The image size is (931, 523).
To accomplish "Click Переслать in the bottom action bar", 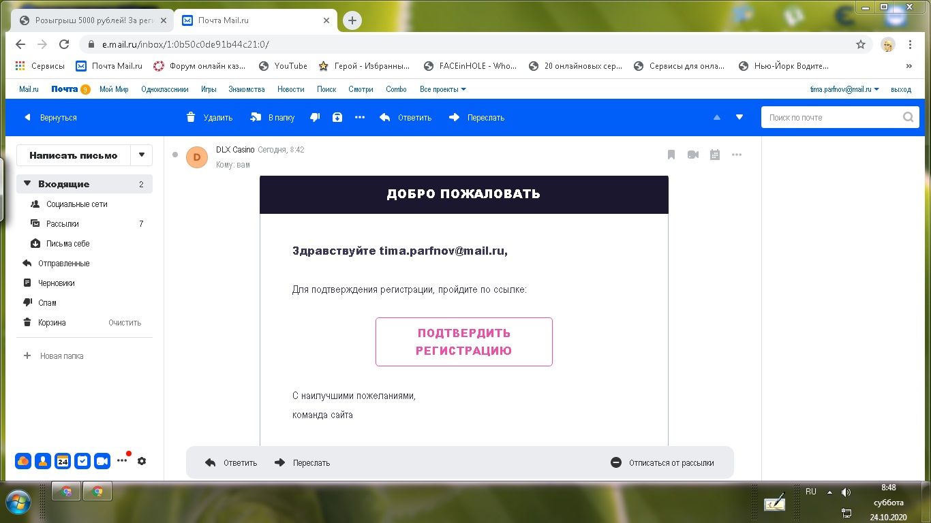I will 302,462.
